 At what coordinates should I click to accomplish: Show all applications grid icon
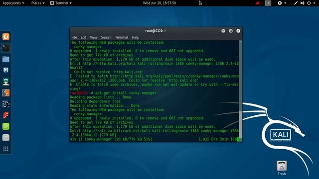tap(5, 149)
